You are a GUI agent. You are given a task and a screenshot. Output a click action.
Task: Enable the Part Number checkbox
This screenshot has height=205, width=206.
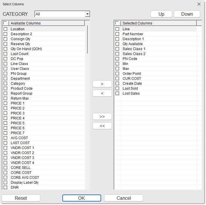pos(117,34)
